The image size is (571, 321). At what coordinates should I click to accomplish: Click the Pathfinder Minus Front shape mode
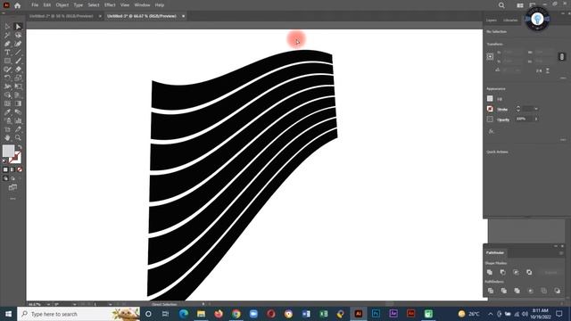(x=503, y=272)
